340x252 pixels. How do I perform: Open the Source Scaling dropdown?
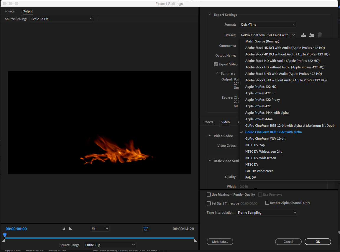(x=62, y=19)
